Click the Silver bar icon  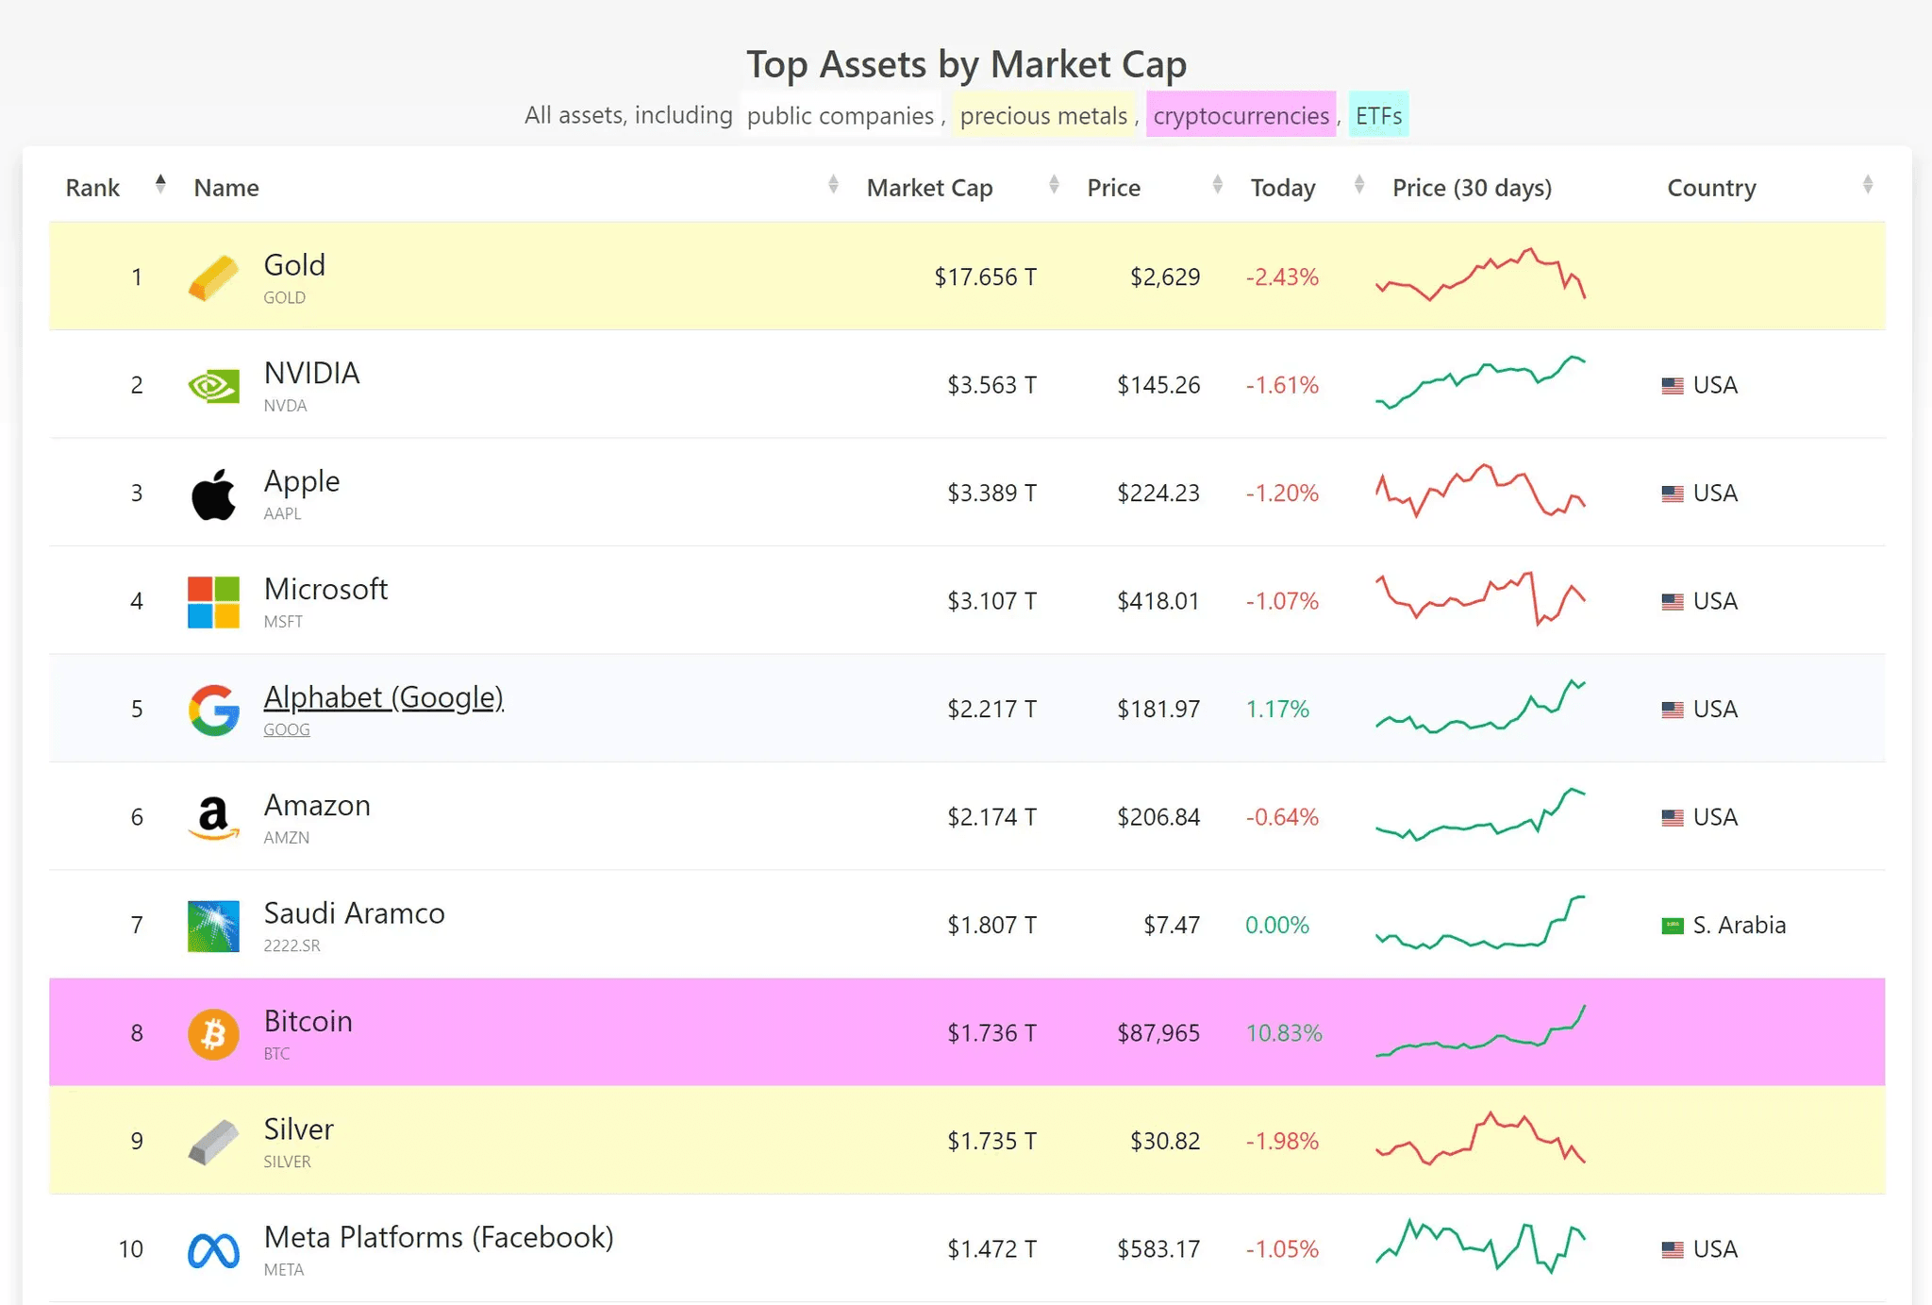tap(213, 1142)
